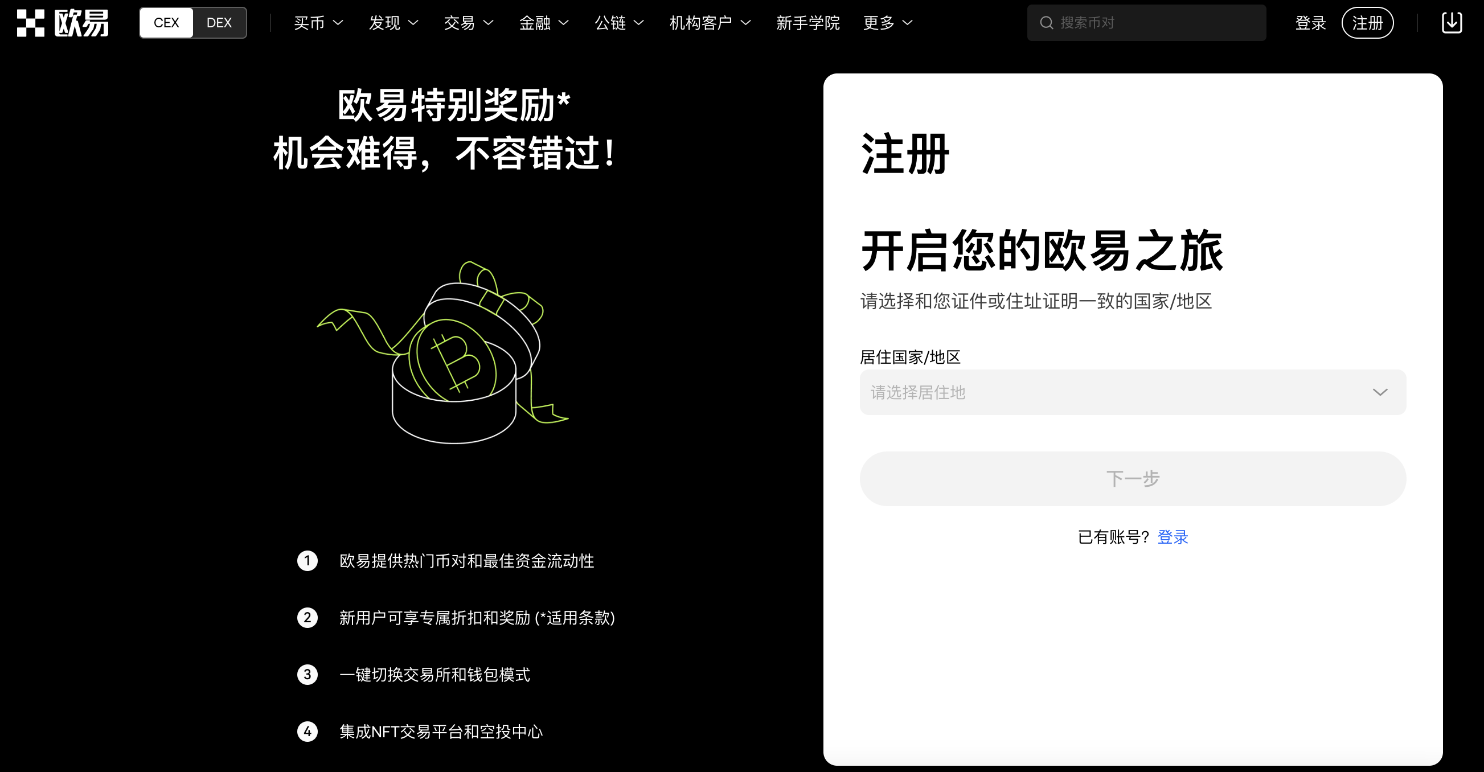Click the 注册 button in header
The image size is (1484, 772).
pos(1368,23)
